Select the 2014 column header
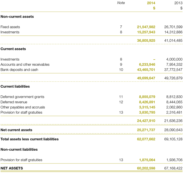This screenshot has height=173, width=183. tap(151, 3)
